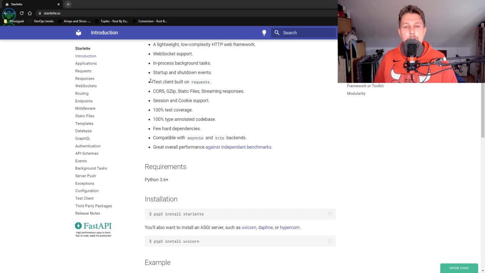Toggle dark mode with the lightbulb icon
This screenshot has height=273, width=485.
click(264, 33)
